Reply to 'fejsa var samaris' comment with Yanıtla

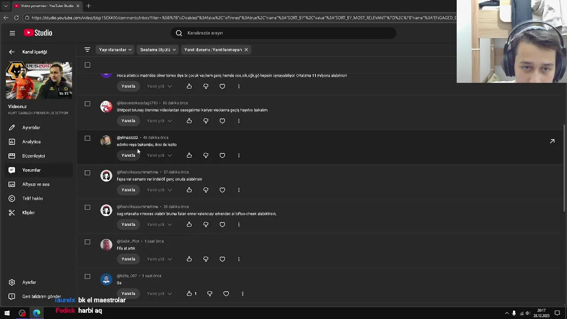point(128,190)
